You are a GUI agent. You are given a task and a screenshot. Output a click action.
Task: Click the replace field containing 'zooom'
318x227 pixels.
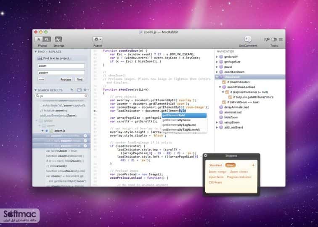tap(61, 73)
